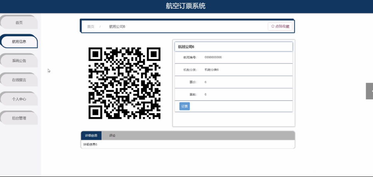Expand the gray side panel arrow at right edge
Image resolution: width=373 pixels, height=177 pixels.
point(370,91)
